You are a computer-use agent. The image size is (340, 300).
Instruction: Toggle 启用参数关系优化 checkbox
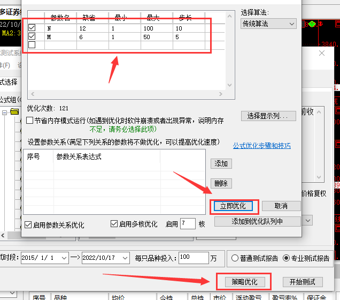pyautogui.click(x=28, y=224)
